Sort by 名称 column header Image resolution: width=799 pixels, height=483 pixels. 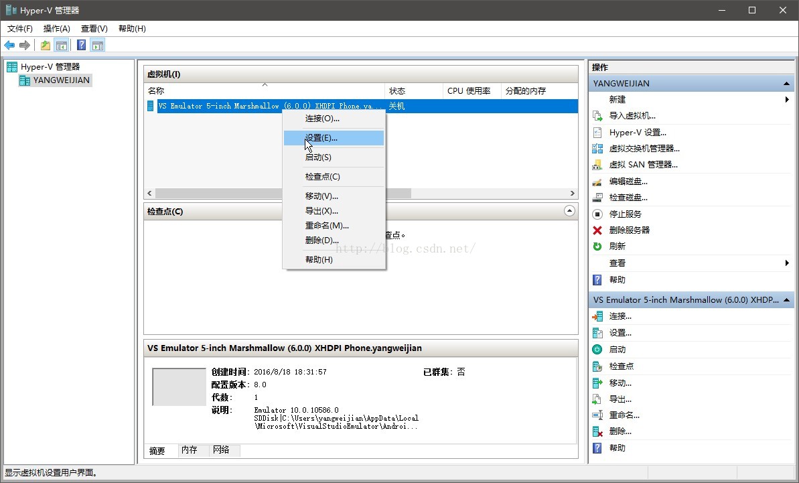(x=265, y=90)
